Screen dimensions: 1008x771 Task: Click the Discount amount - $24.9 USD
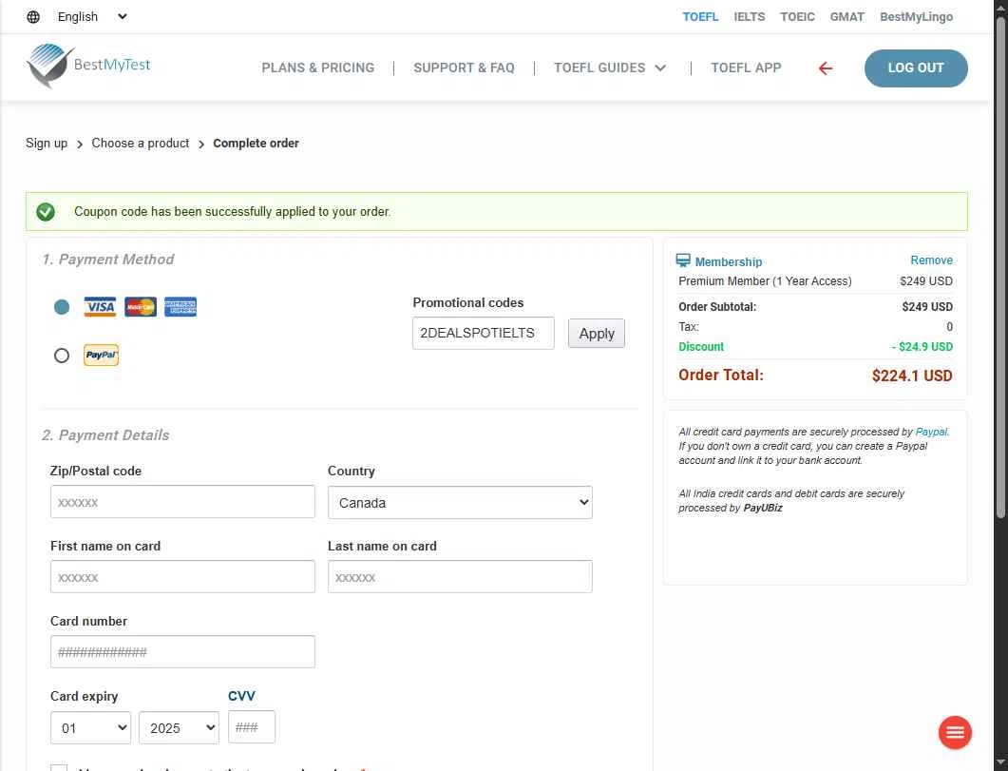pos(922,347)
